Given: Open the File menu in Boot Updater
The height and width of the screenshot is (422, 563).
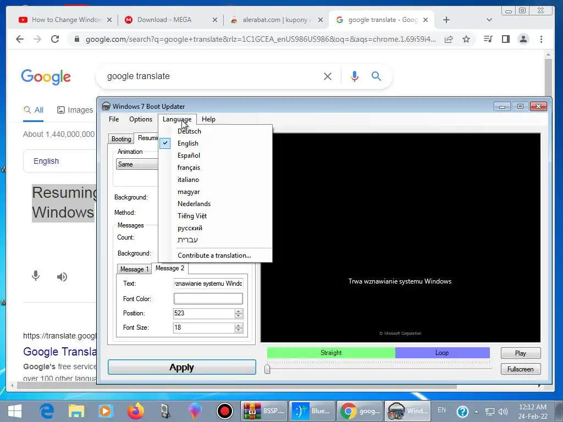Looking at the screenshot, I should 114,119.
